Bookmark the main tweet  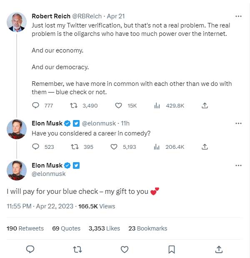click(x=171, y=249)
